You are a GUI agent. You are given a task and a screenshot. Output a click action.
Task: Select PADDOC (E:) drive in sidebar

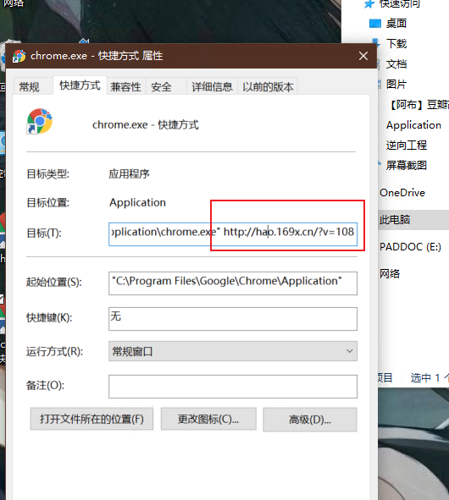(x=410, y=247)
